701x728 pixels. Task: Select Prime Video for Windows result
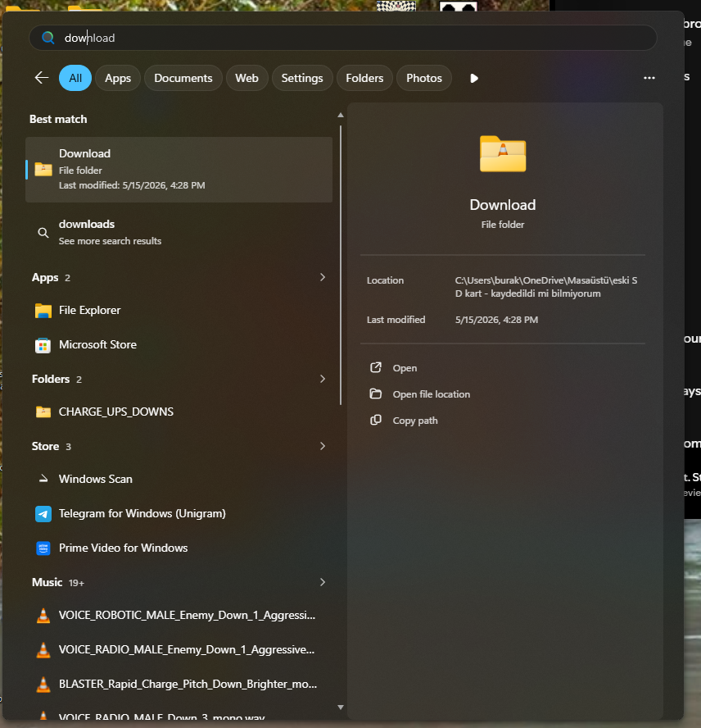tap(179, 548)
